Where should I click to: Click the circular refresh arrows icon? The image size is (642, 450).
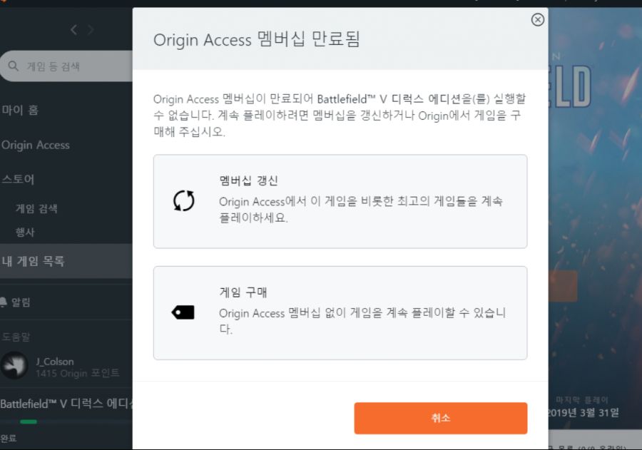pyautogui.click(x=183, y=201)
